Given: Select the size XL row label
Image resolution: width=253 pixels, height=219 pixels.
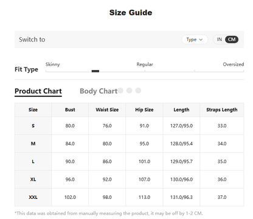Looking at the screenshot, I should point(33,179).
